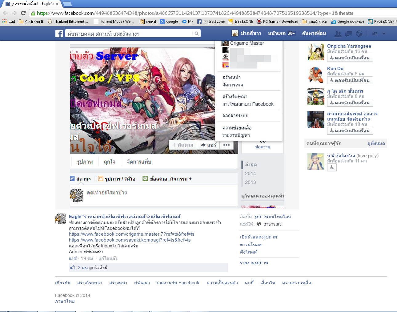This screenshot has width=397, height=312.
Task: Open the notifications globe icon
Action: point(359,34)
